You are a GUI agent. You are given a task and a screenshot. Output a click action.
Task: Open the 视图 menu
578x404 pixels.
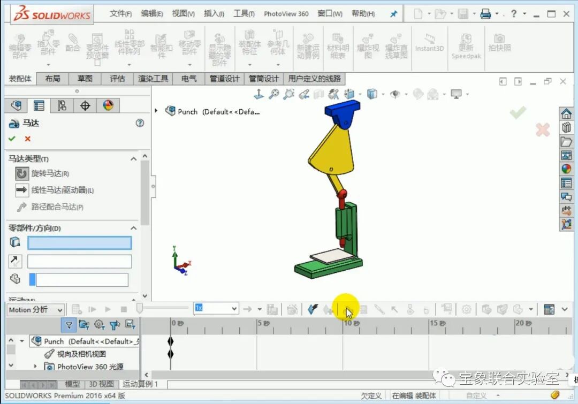[183, 13]
